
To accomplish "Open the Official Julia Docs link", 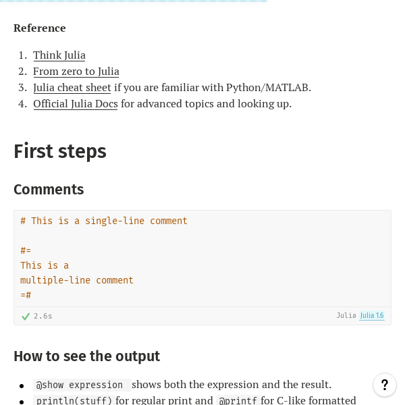I will 76,104.
